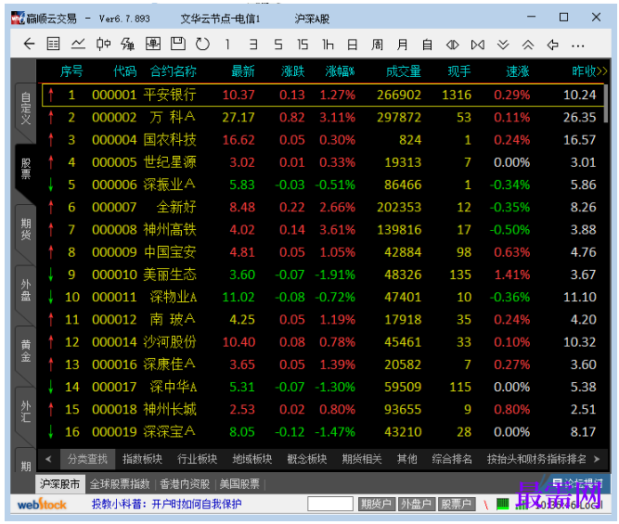Click the double chevron down icon
619x524 pixels.
point(503,45)
